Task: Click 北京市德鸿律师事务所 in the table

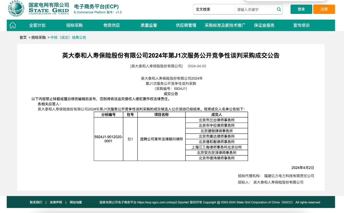Action: pos(217,158)
